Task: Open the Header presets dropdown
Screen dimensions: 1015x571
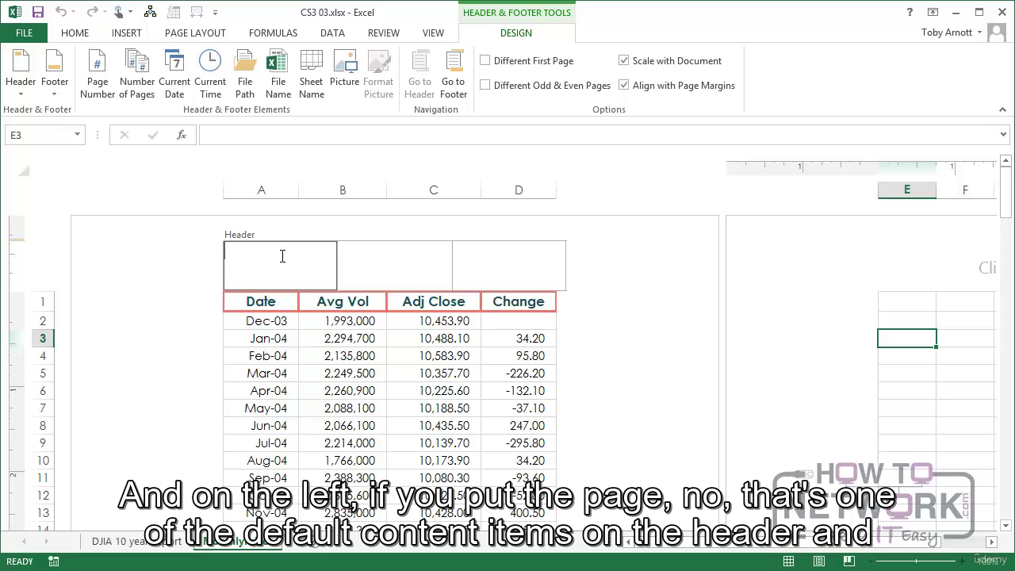Action: (21, 74)
